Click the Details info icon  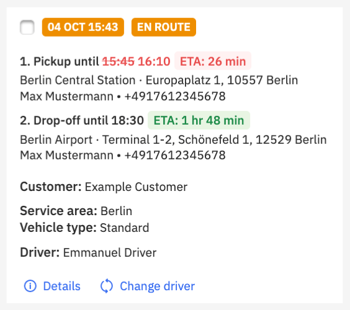30,286
